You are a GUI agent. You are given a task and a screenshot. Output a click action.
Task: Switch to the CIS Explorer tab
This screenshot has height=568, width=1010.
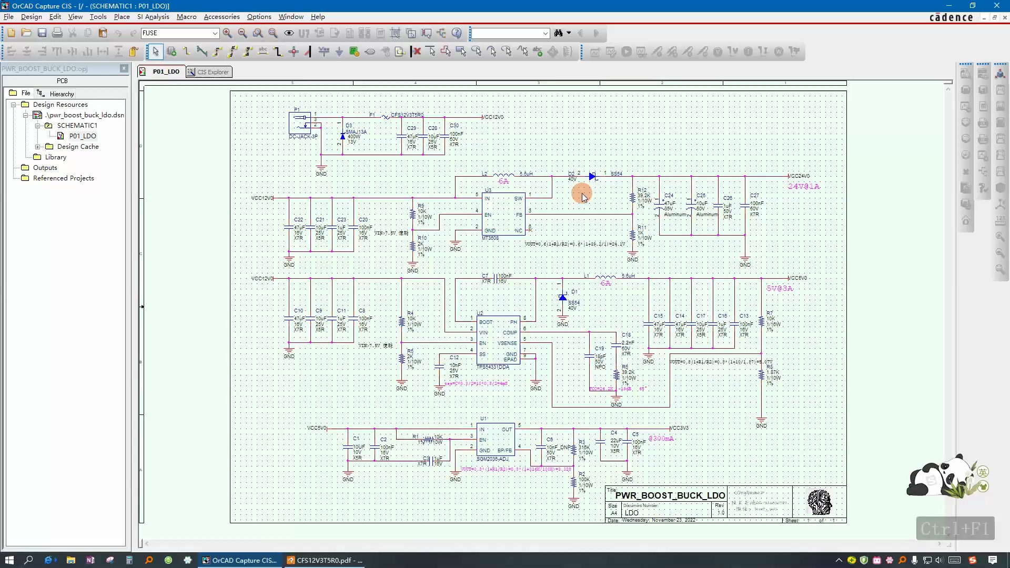pos(209,72)
